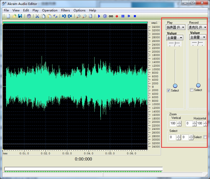Image resolution: width=210 pixels, height=179 pixels.
Task: Check the Select checkbox under Record volume
Action: [192, 90]
